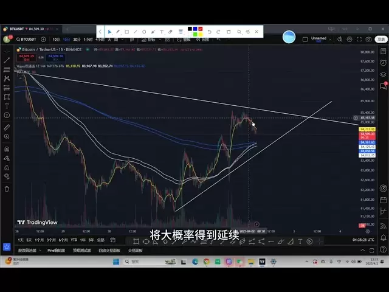The height and width of the screenshot is (292, 389).
Task: Collapse annotation toolbar with left chevron
Action: pos(100,32)
